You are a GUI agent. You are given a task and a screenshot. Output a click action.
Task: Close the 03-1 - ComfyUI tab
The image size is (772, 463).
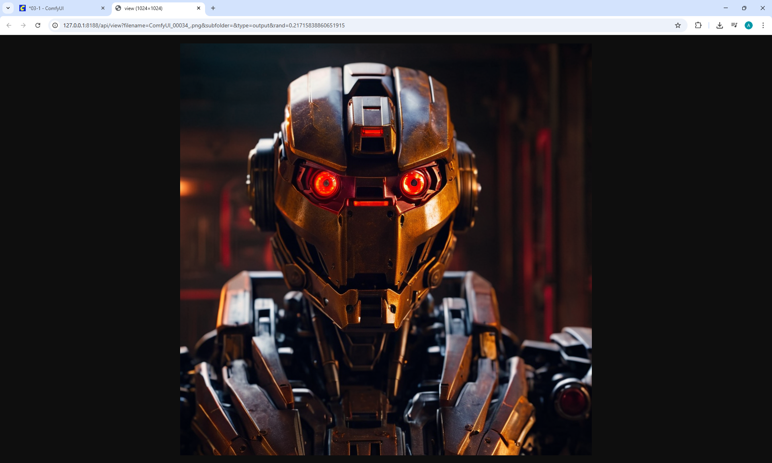[x=103, y=8]
